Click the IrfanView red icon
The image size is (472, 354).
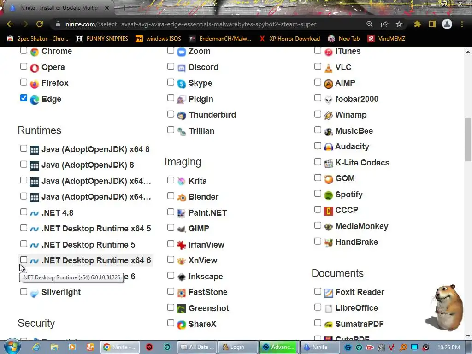(182, 245)
